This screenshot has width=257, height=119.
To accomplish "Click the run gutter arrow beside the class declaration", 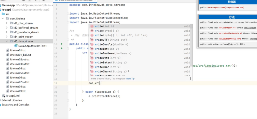I will (62, 44).
